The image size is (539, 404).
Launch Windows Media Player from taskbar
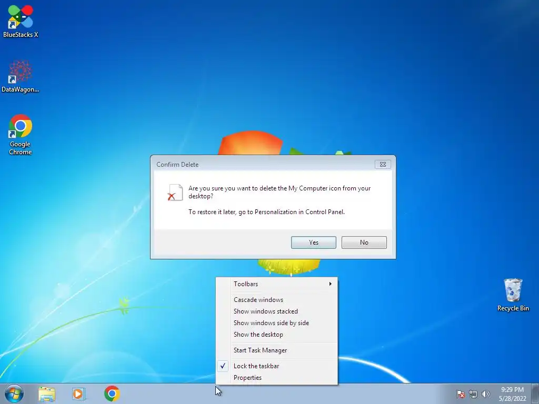(79, 393)
